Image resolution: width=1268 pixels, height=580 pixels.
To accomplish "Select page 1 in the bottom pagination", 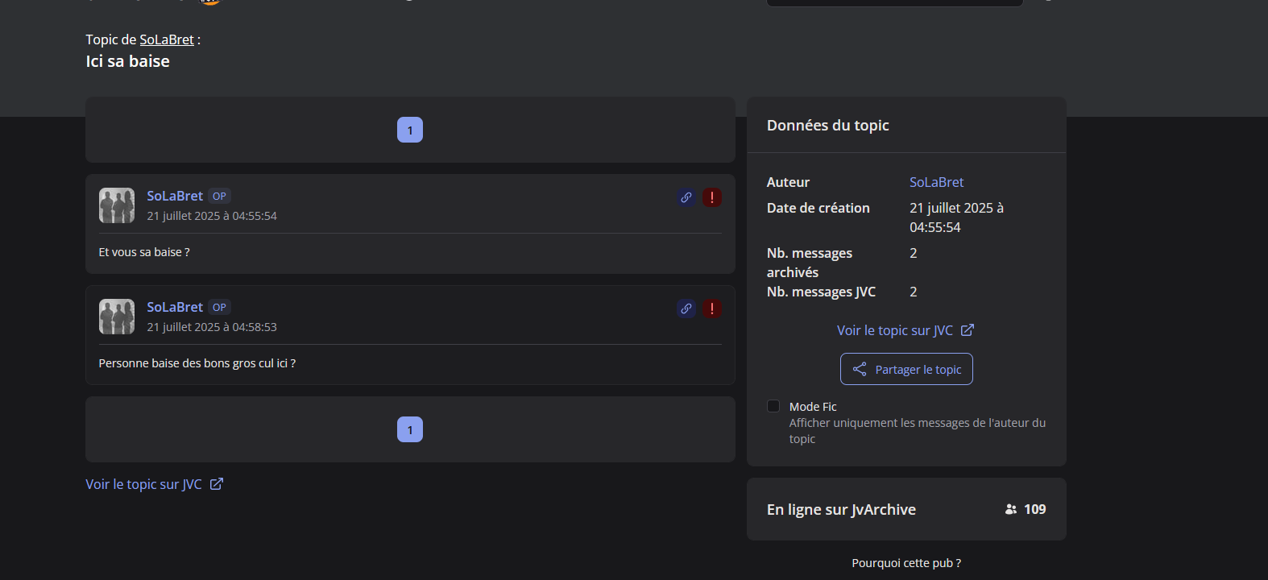I will 410,429.
